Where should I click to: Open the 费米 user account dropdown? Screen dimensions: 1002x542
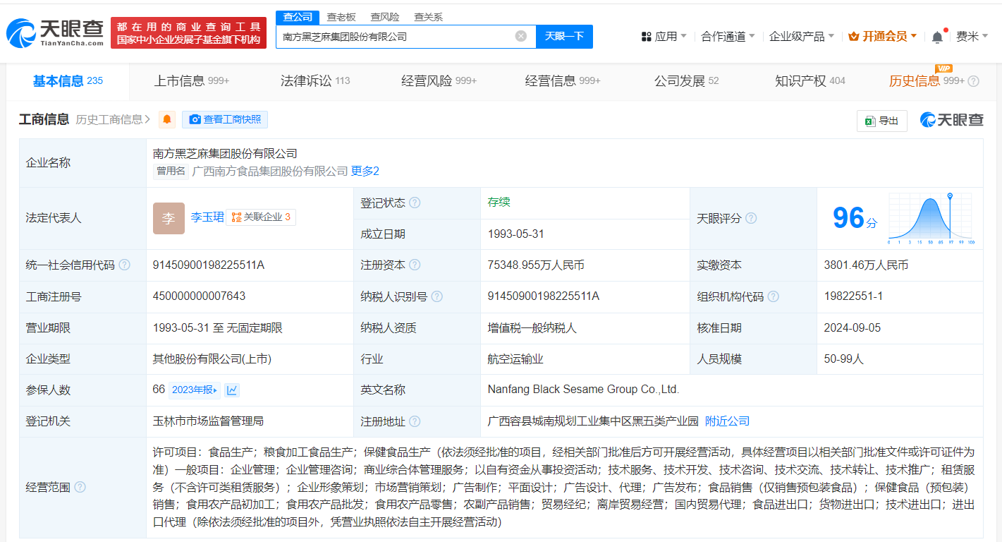(972, 36)
